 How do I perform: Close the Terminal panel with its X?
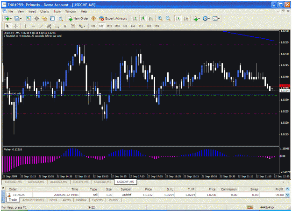point(3,188)
